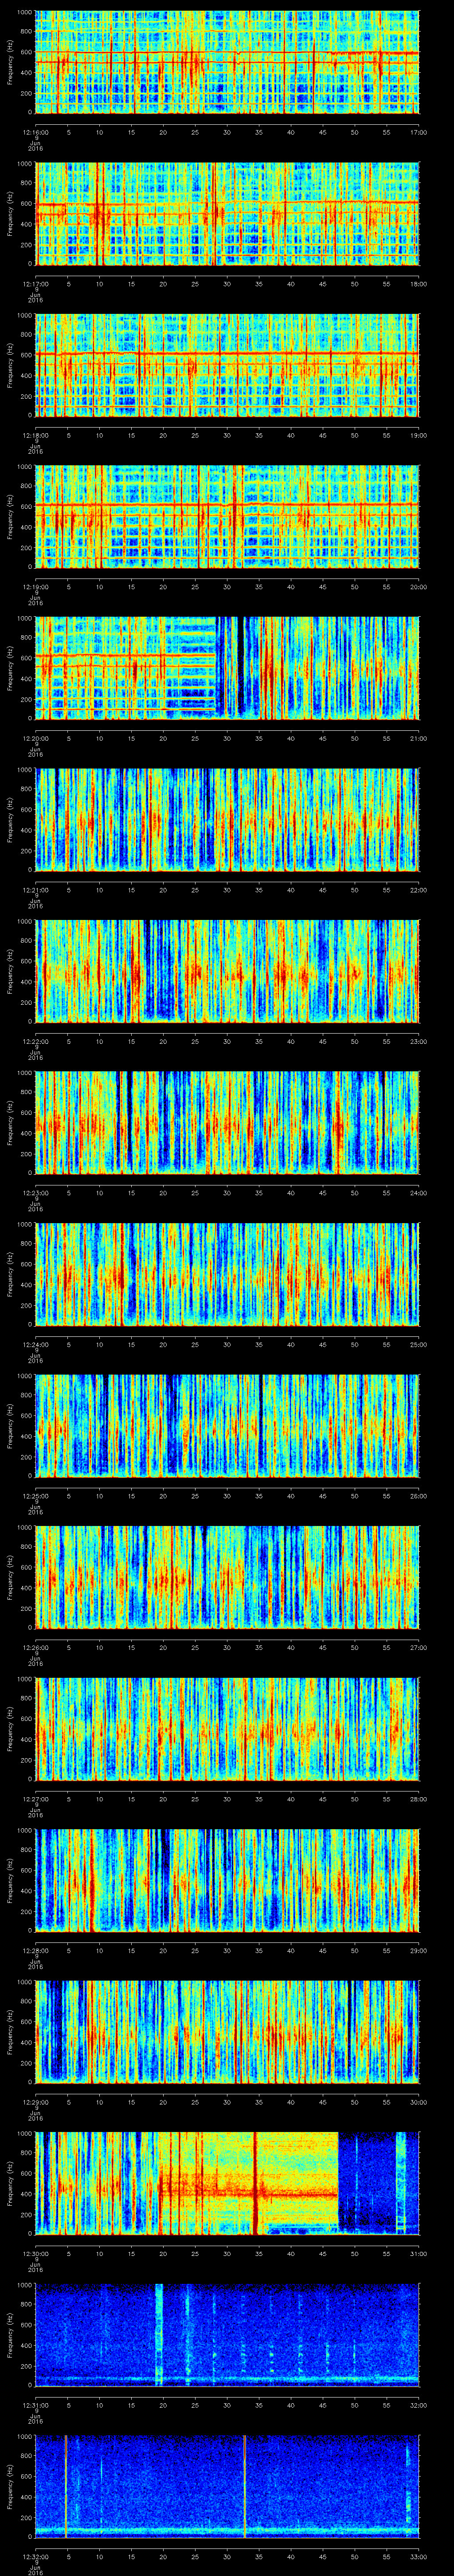Click the 12:19:00 start time label

pos(36,587)
